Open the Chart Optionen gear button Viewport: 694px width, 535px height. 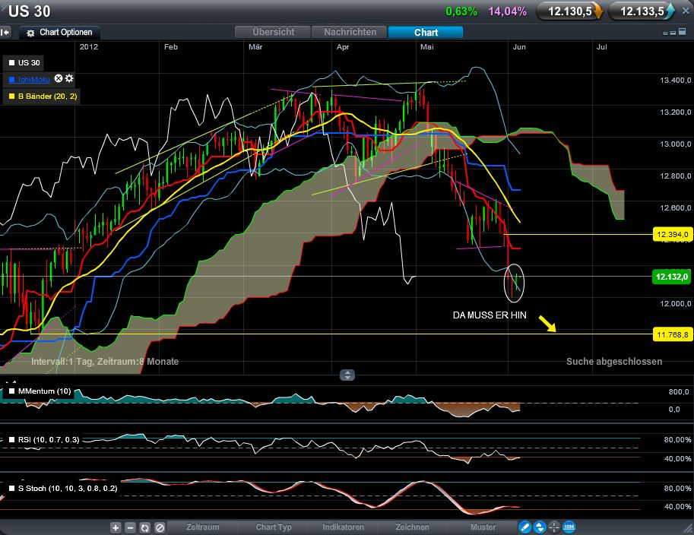point(59,33)
